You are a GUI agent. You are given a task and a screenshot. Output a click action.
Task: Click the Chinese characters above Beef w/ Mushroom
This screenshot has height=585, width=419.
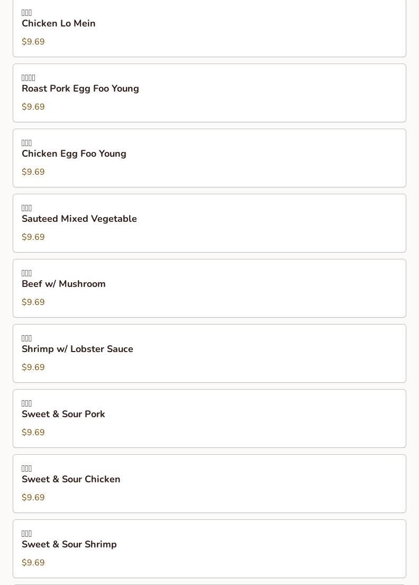click(26, 273)
